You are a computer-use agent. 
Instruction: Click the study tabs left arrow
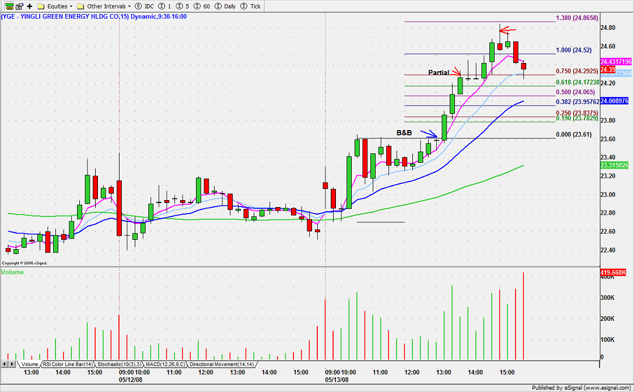coord(5,364)
